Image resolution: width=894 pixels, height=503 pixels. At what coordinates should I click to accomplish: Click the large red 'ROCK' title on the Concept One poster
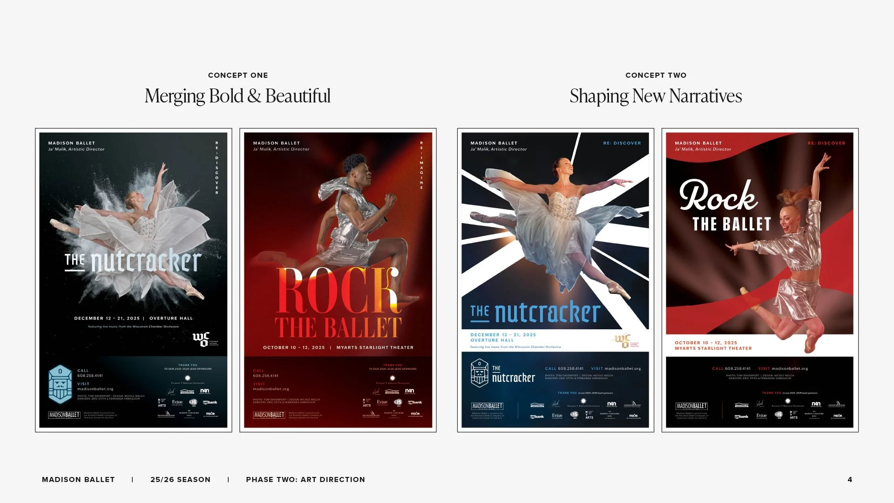[339, 291]
